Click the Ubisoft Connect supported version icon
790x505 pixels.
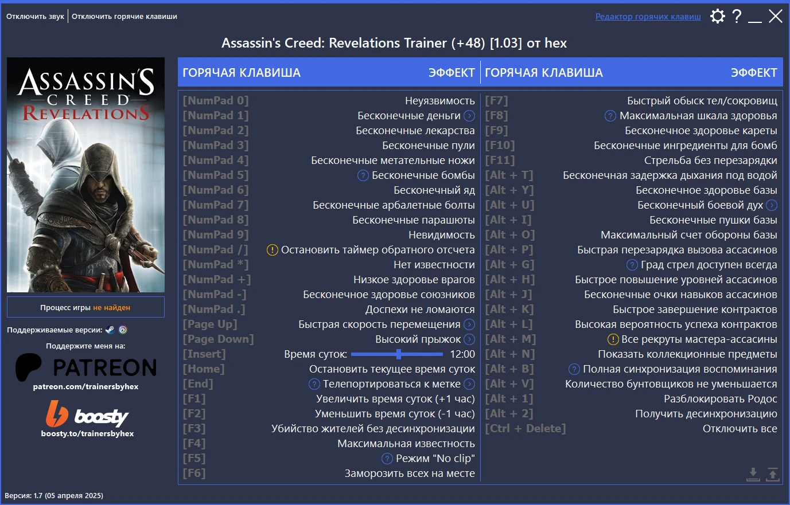[123, 330]
